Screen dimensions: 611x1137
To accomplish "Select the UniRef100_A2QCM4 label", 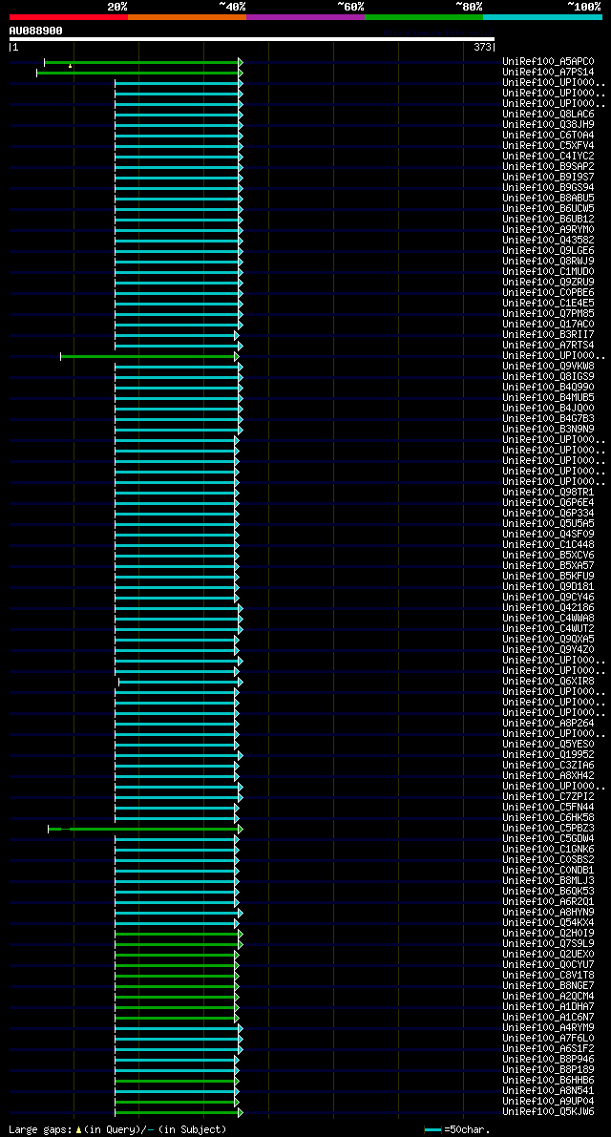I will [x=548, y=997].
